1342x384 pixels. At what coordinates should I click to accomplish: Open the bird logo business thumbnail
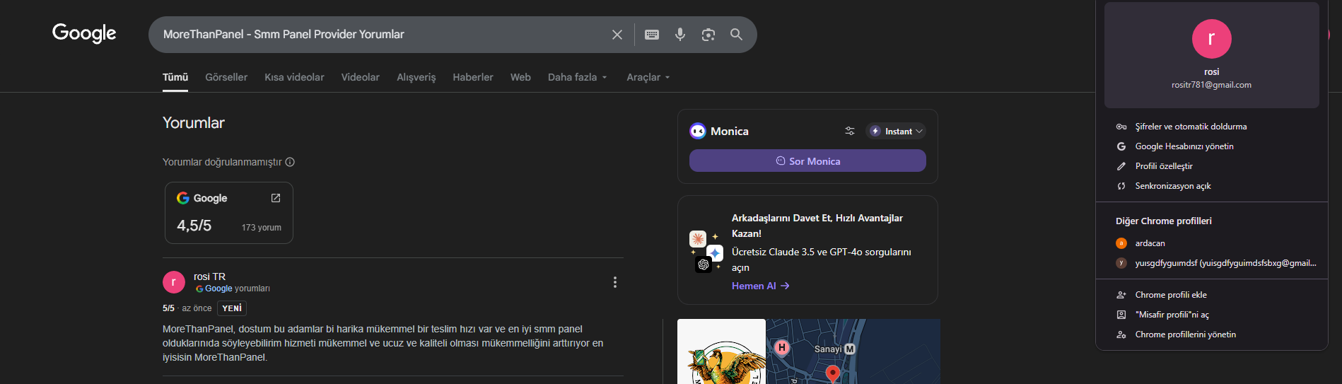(x=721, y=351)
